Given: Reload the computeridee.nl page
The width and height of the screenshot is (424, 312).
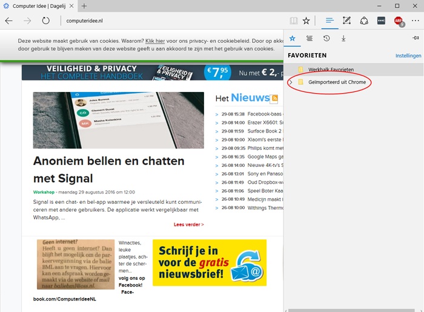Looking at the screenshot, I should coord(45,21).
